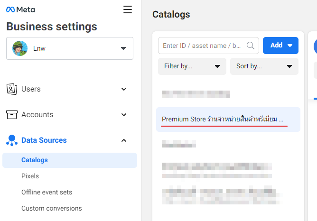Click the Meta logo
317x221 pixels.
[20, 9]
